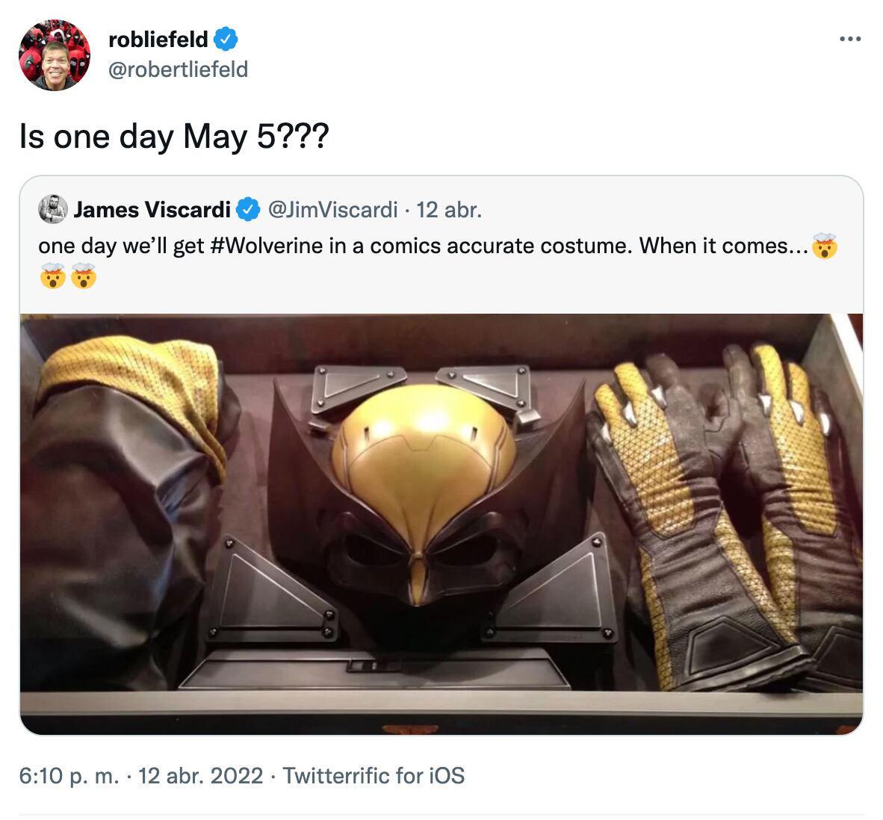Open the @JimViscardi handle
This screenshot has height=820, width=883.
[332, 210]
